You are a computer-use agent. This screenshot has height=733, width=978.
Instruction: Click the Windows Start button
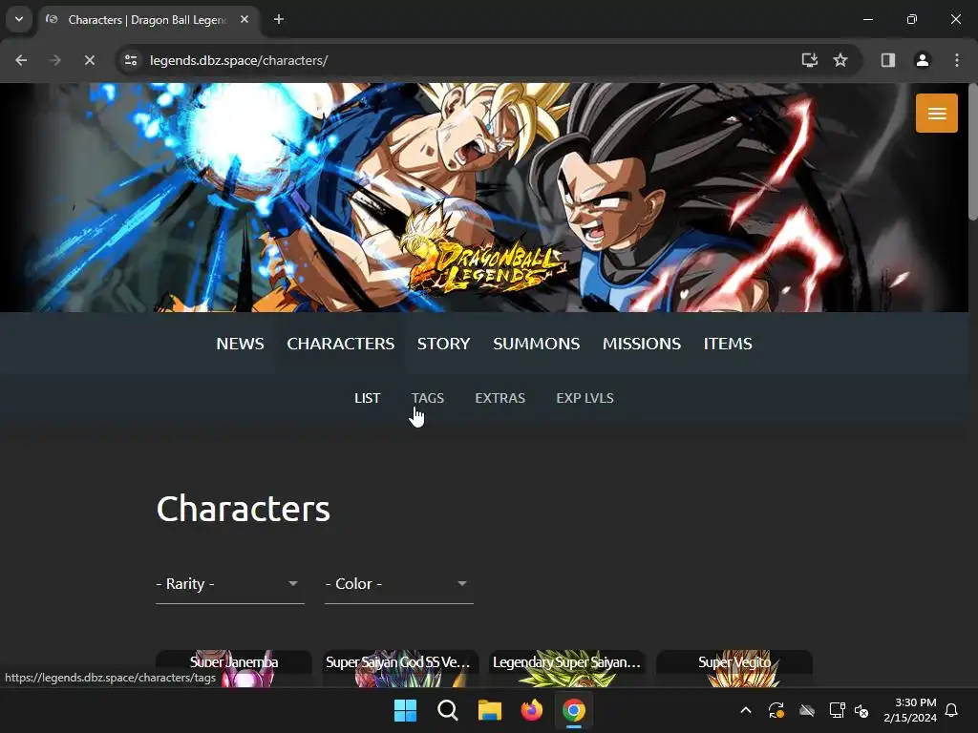[x=405, y=710]
